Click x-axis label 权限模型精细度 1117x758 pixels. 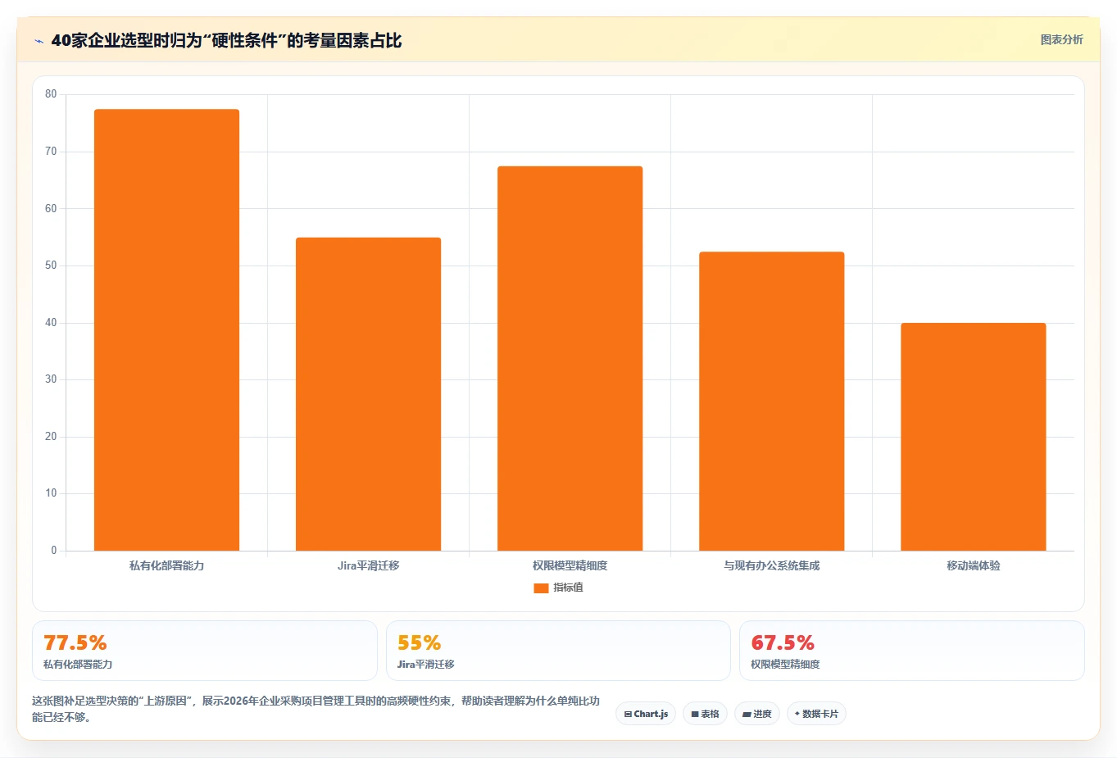(570, 565)
